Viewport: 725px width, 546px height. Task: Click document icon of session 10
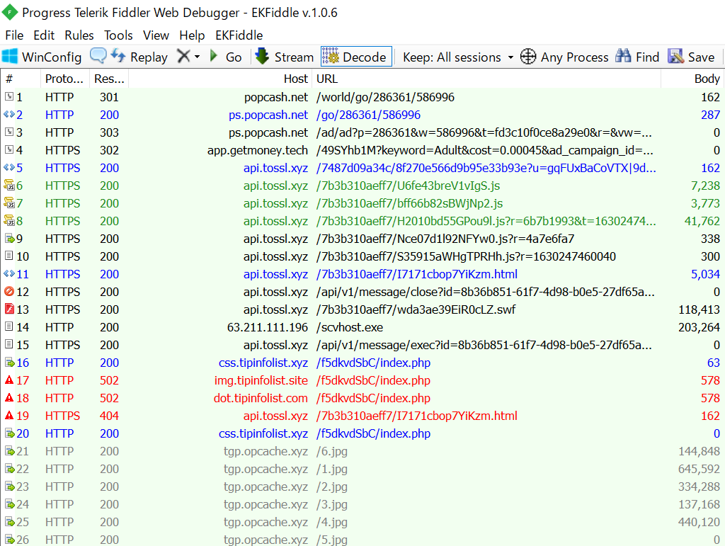pos(8,256)
